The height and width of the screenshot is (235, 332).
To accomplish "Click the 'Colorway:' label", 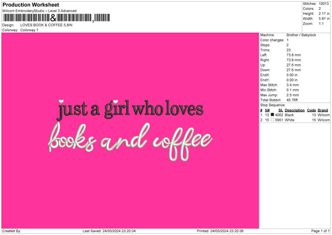I will pyautogui.click(x=10, y=30).
